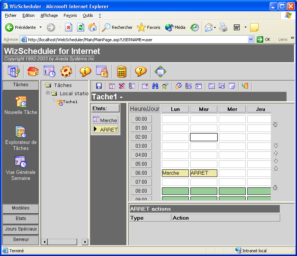Open the Favoris menu

pos(70,15)
